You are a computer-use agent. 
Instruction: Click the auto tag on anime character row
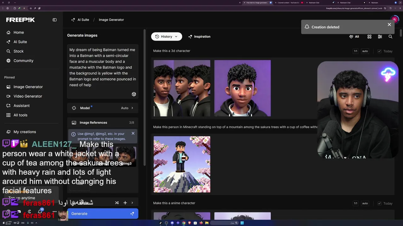[365, 203]
